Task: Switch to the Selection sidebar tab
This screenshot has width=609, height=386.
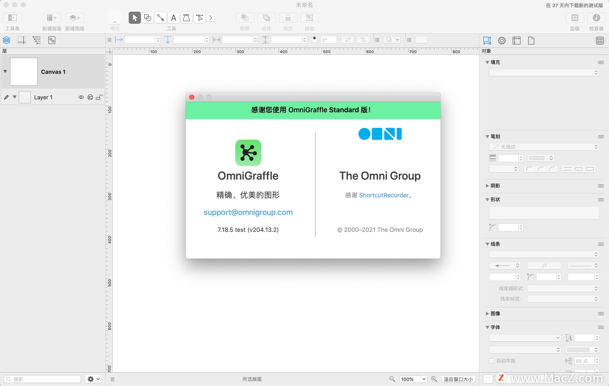Action: (x=52, y=40)
